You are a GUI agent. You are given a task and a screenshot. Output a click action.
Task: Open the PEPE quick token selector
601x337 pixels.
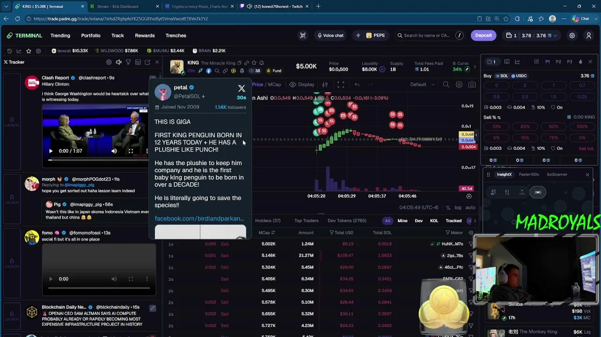coord(375,36)
